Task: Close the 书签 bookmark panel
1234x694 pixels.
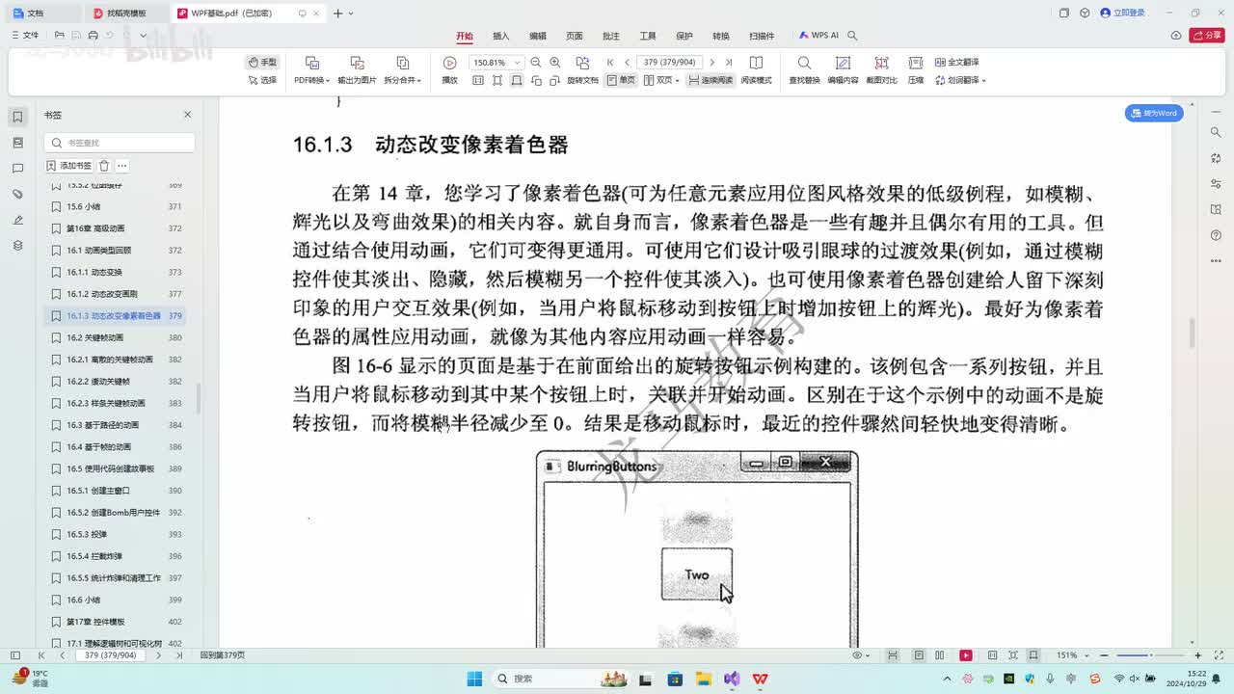Action: click(188, 115)
